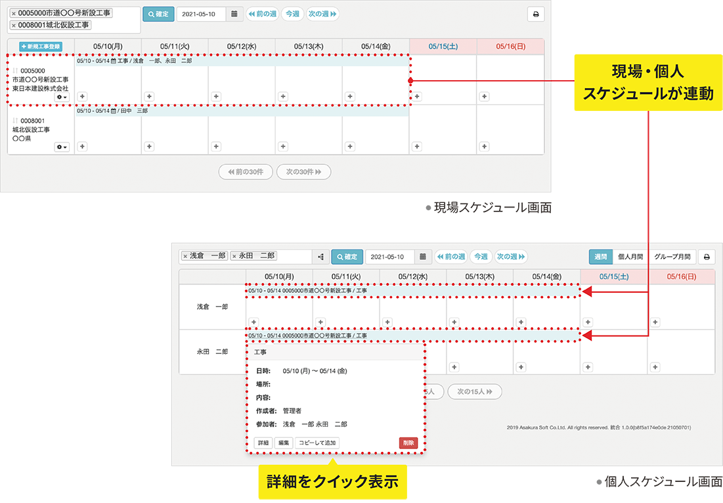Add entry on 05/14 for 浅倉 一郎

point(521,322)
